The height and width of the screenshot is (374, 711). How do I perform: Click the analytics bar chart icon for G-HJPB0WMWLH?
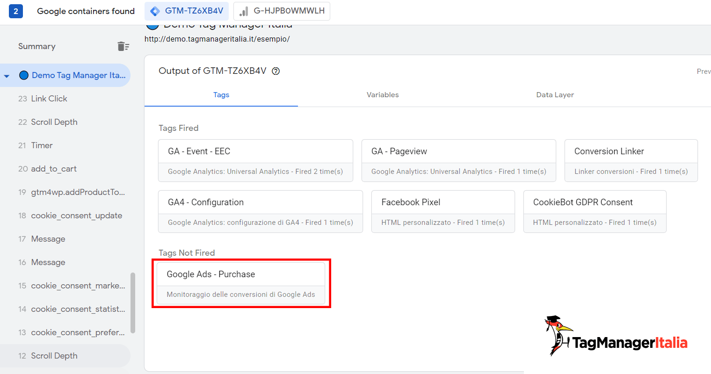point(244,11)
